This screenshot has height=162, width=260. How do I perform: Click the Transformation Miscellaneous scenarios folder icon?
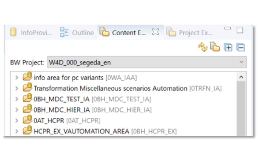[27, 87]
